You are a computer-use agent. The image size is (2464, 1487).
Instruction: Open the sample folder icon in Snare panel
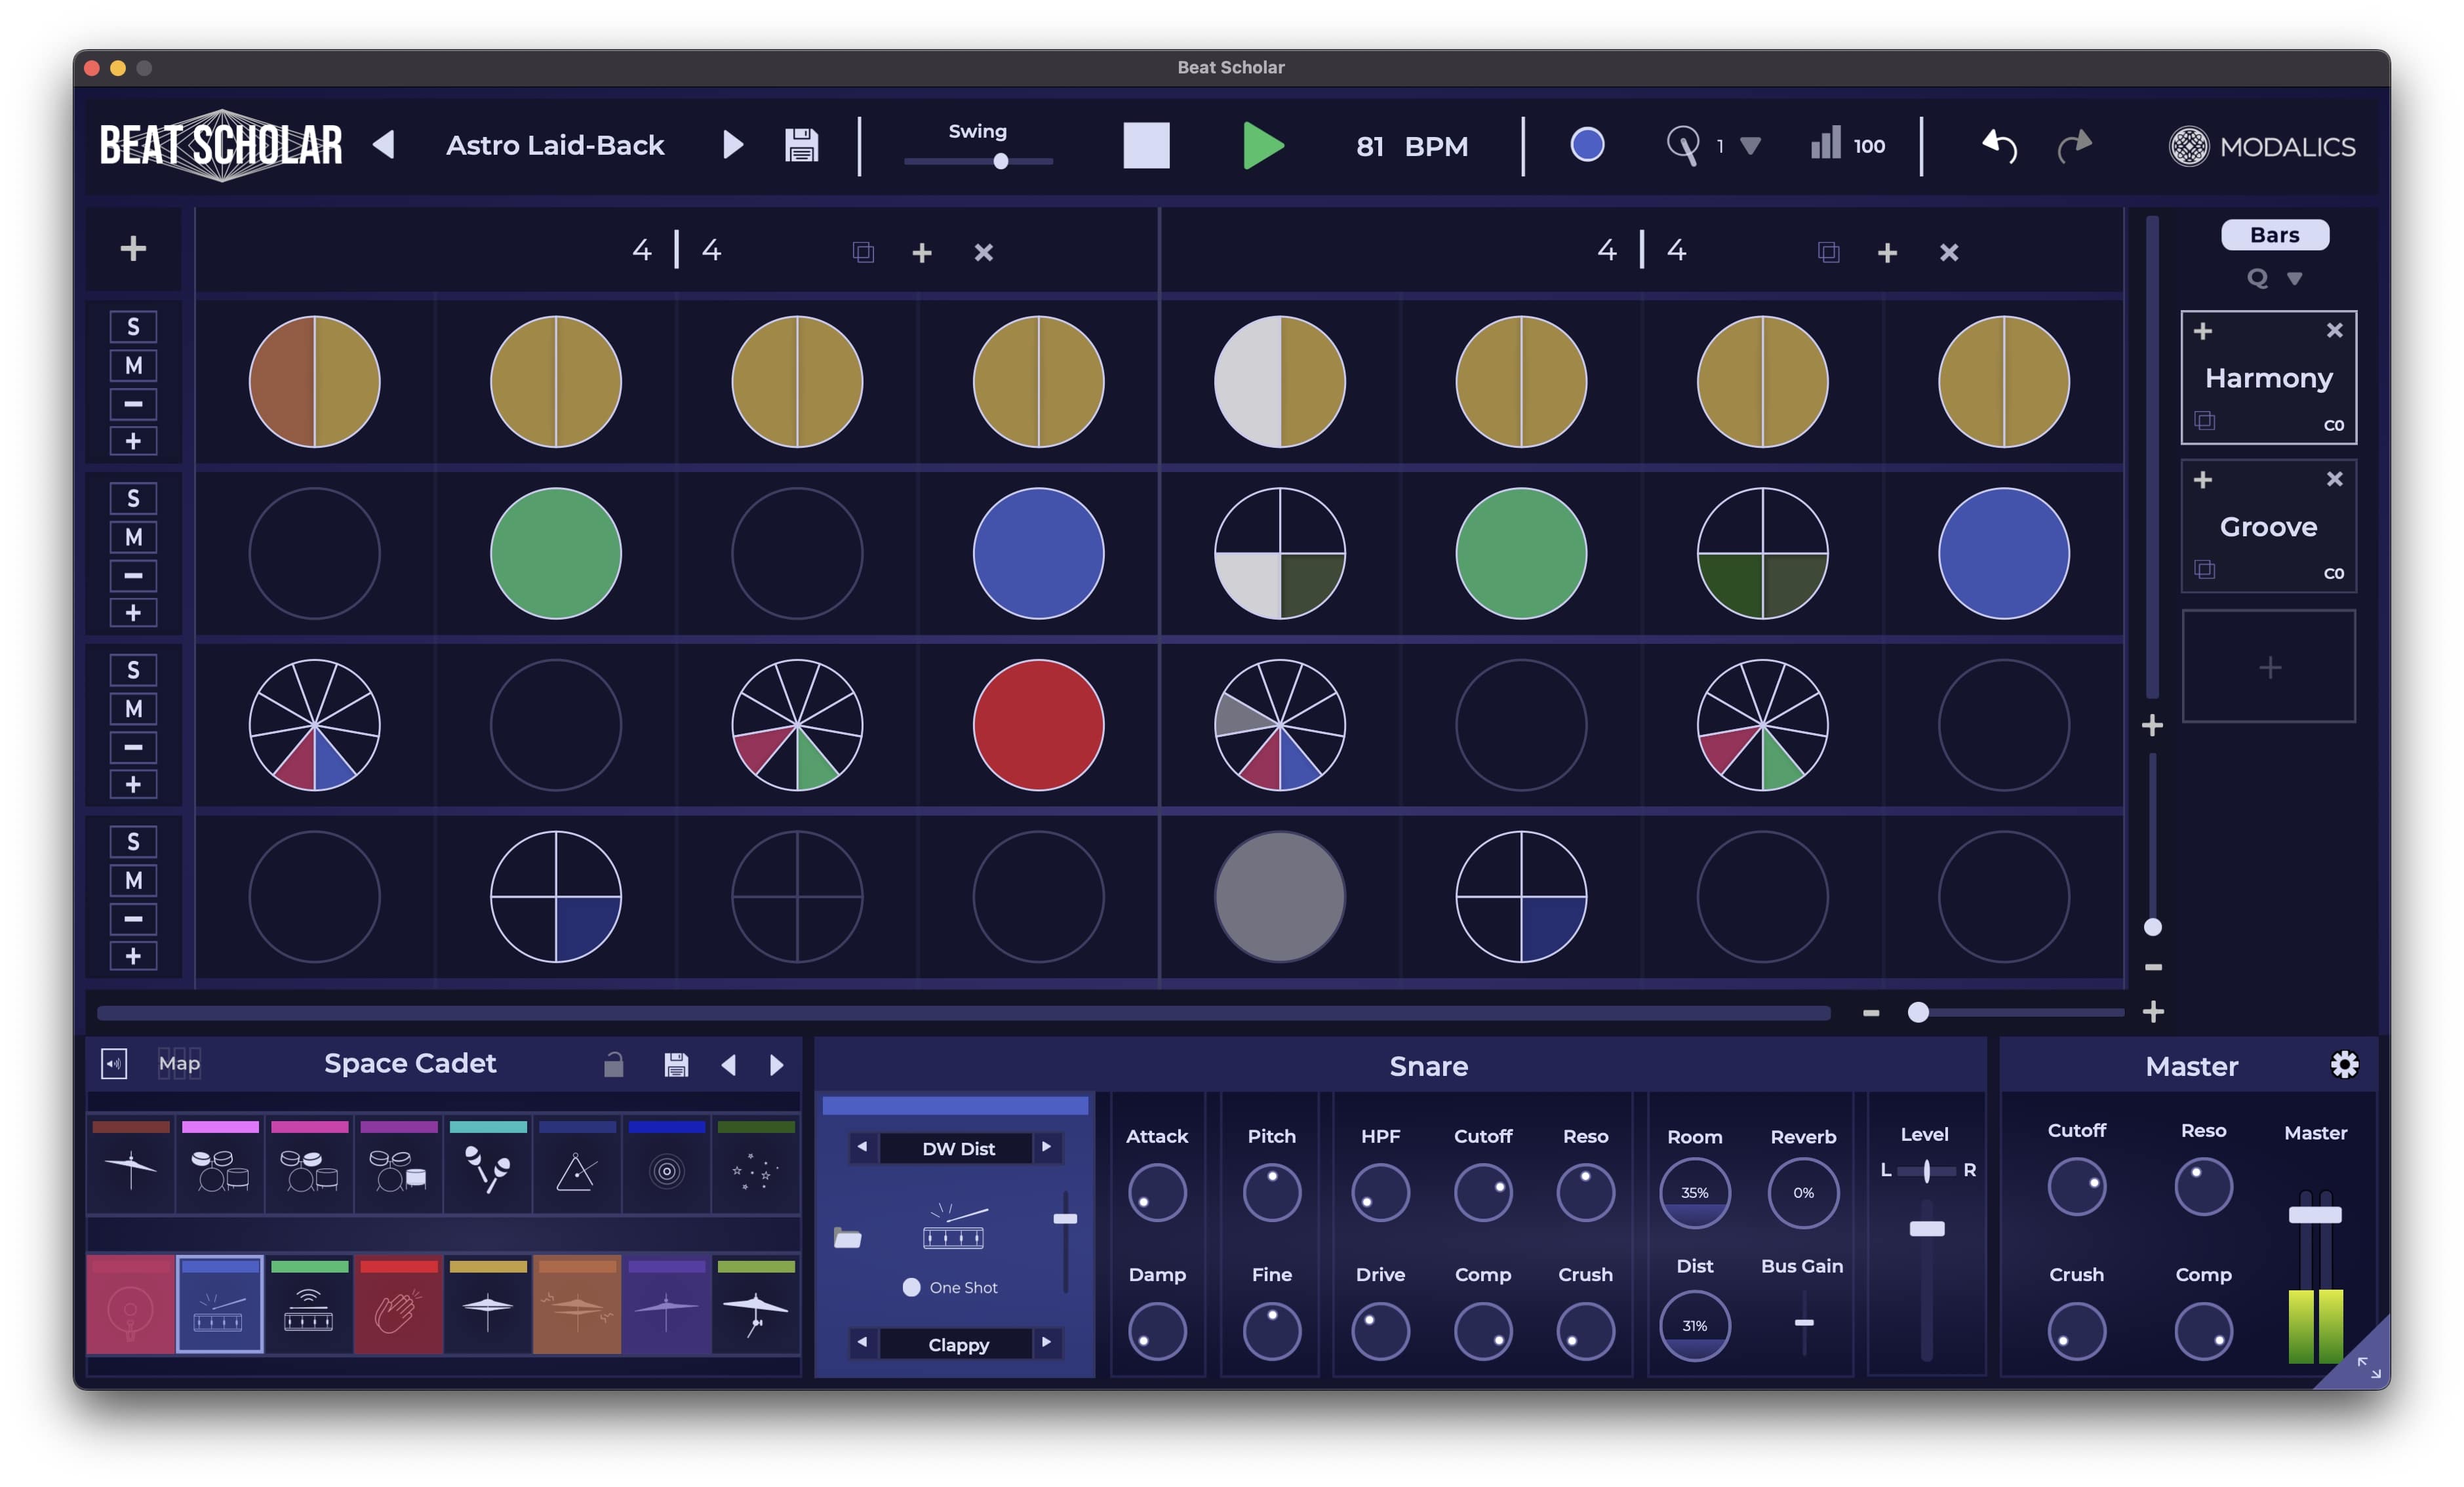pos(847,1239)
